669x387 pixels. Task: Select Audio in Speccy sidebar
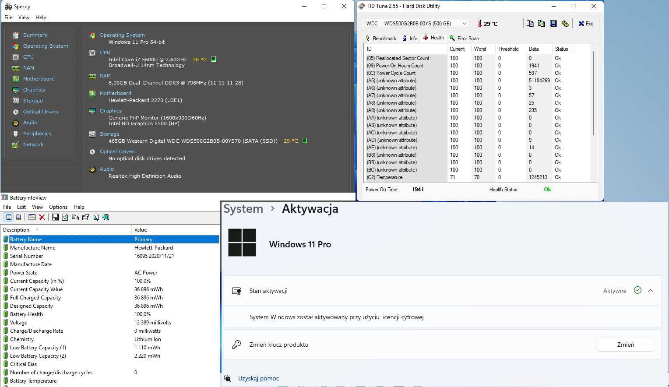(30, 123)
